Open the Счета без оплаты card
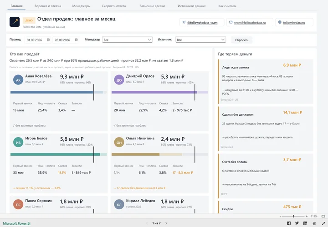This screenshot has width=328, height=227. pos(266,176)
